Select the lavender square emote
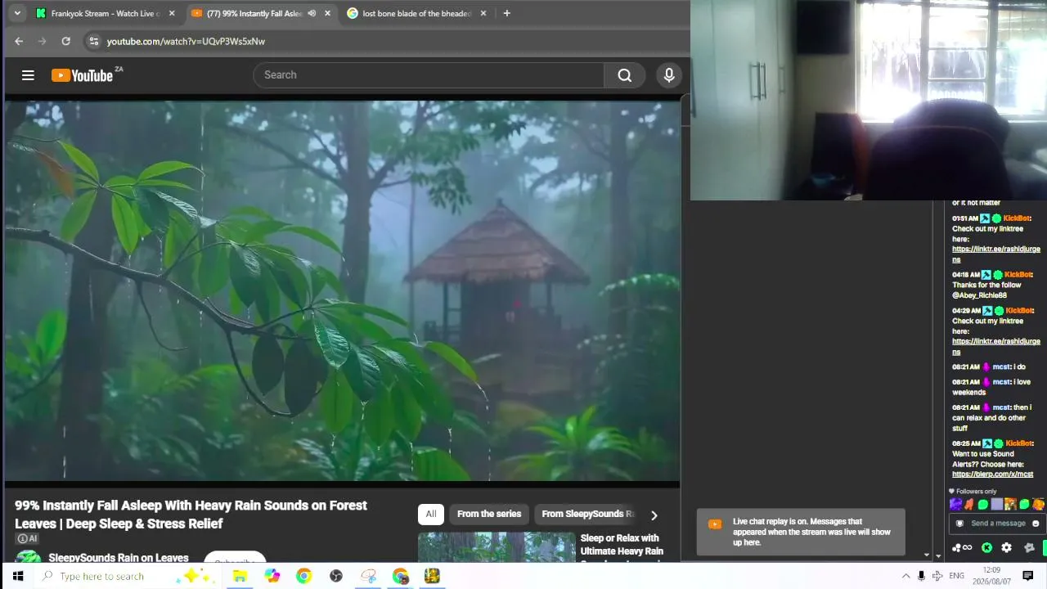1047x589 pixels. pos(997,504)
